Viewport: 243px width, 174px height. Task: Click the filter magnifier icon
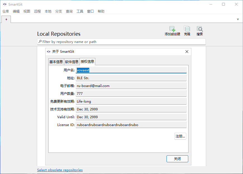click(40, 42)
